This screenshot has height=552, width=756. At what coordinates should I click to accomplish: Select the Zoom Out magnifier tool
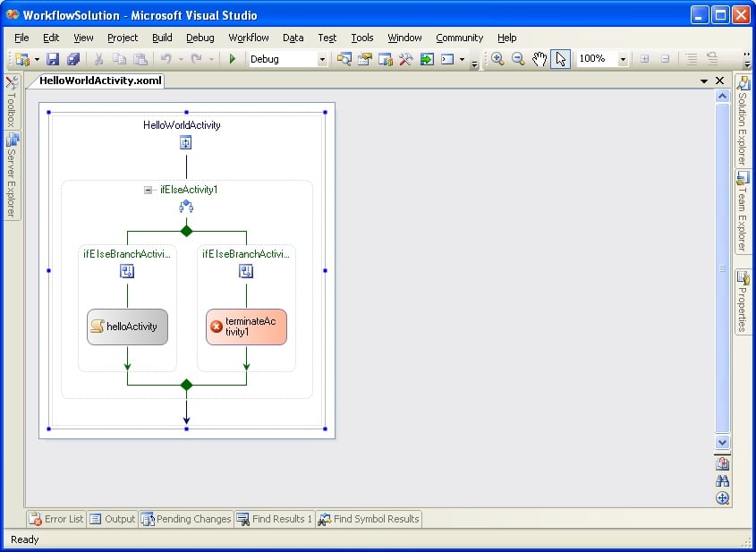coord(518,59)
